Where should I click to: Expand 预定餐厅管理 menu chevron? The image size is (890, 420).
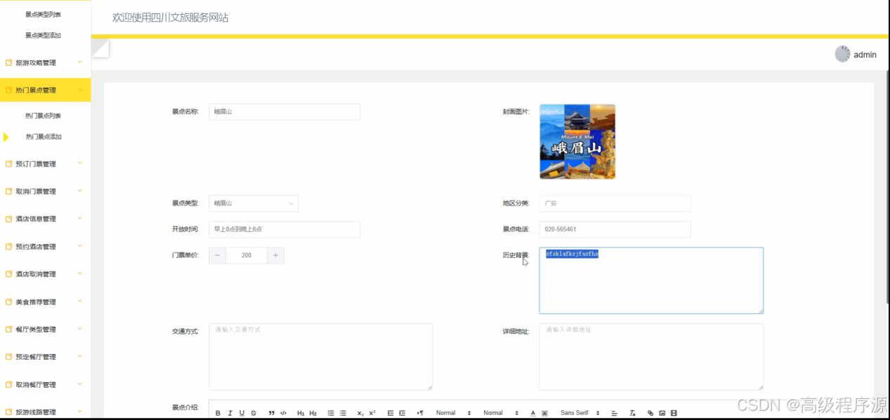tap(80, 356)
